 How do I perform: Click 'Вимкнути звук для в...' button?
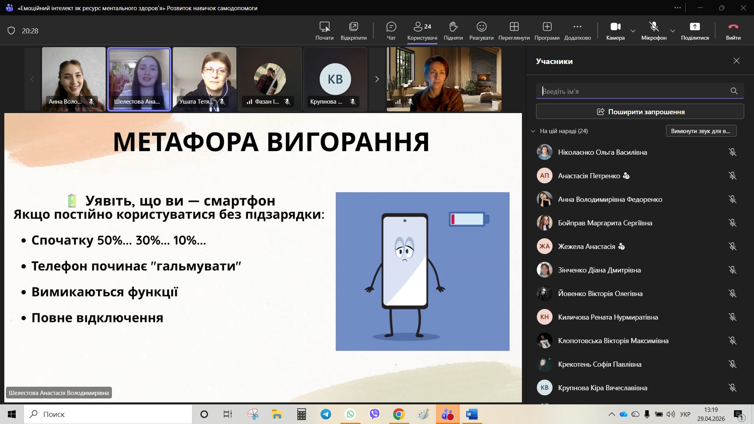click(x=701, y=131)
